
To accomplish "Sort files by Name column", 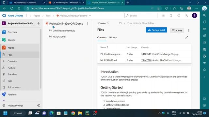I will click(x=104, y=47).
